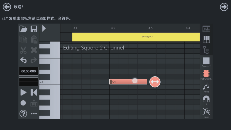Click the delete X icon
This screenshot has height=130, width=231.
tap(34, 50)
